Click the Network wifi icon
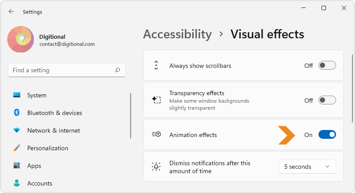This screenshot has height=193, width=355. pos(17,130)
